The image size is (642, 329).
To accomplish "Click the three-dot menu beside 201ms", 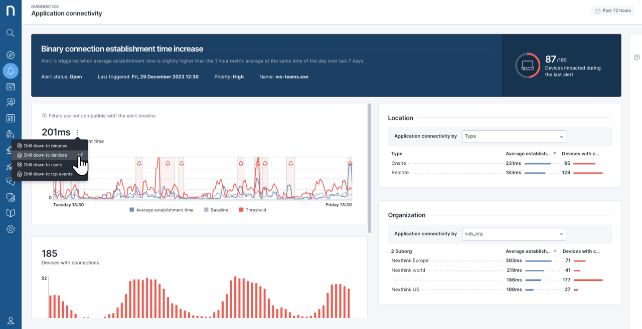I will [x=77, y=133].
